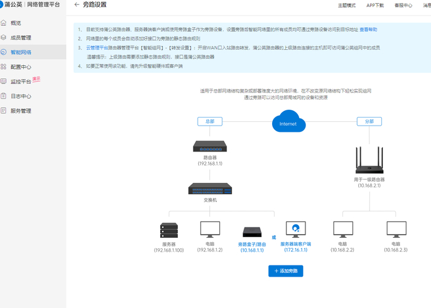Click the 总部 label box
This screenshot has height=308, width=431.
tap(210, 121)
